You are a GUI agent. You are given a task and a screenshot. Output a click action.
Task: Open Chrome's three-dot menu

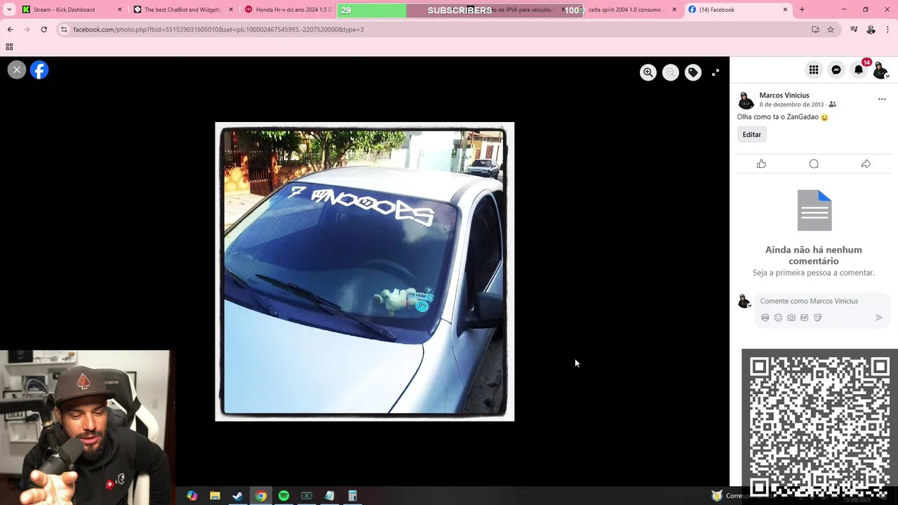[887, 29]
